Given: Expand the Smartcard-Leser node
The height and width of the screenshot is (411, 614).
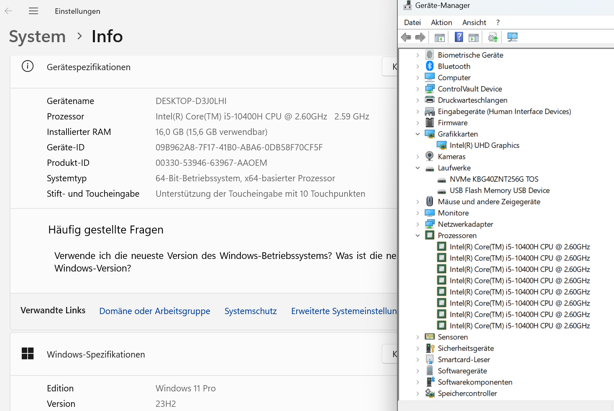Looking at the screenshot, I should click(417, 360).
